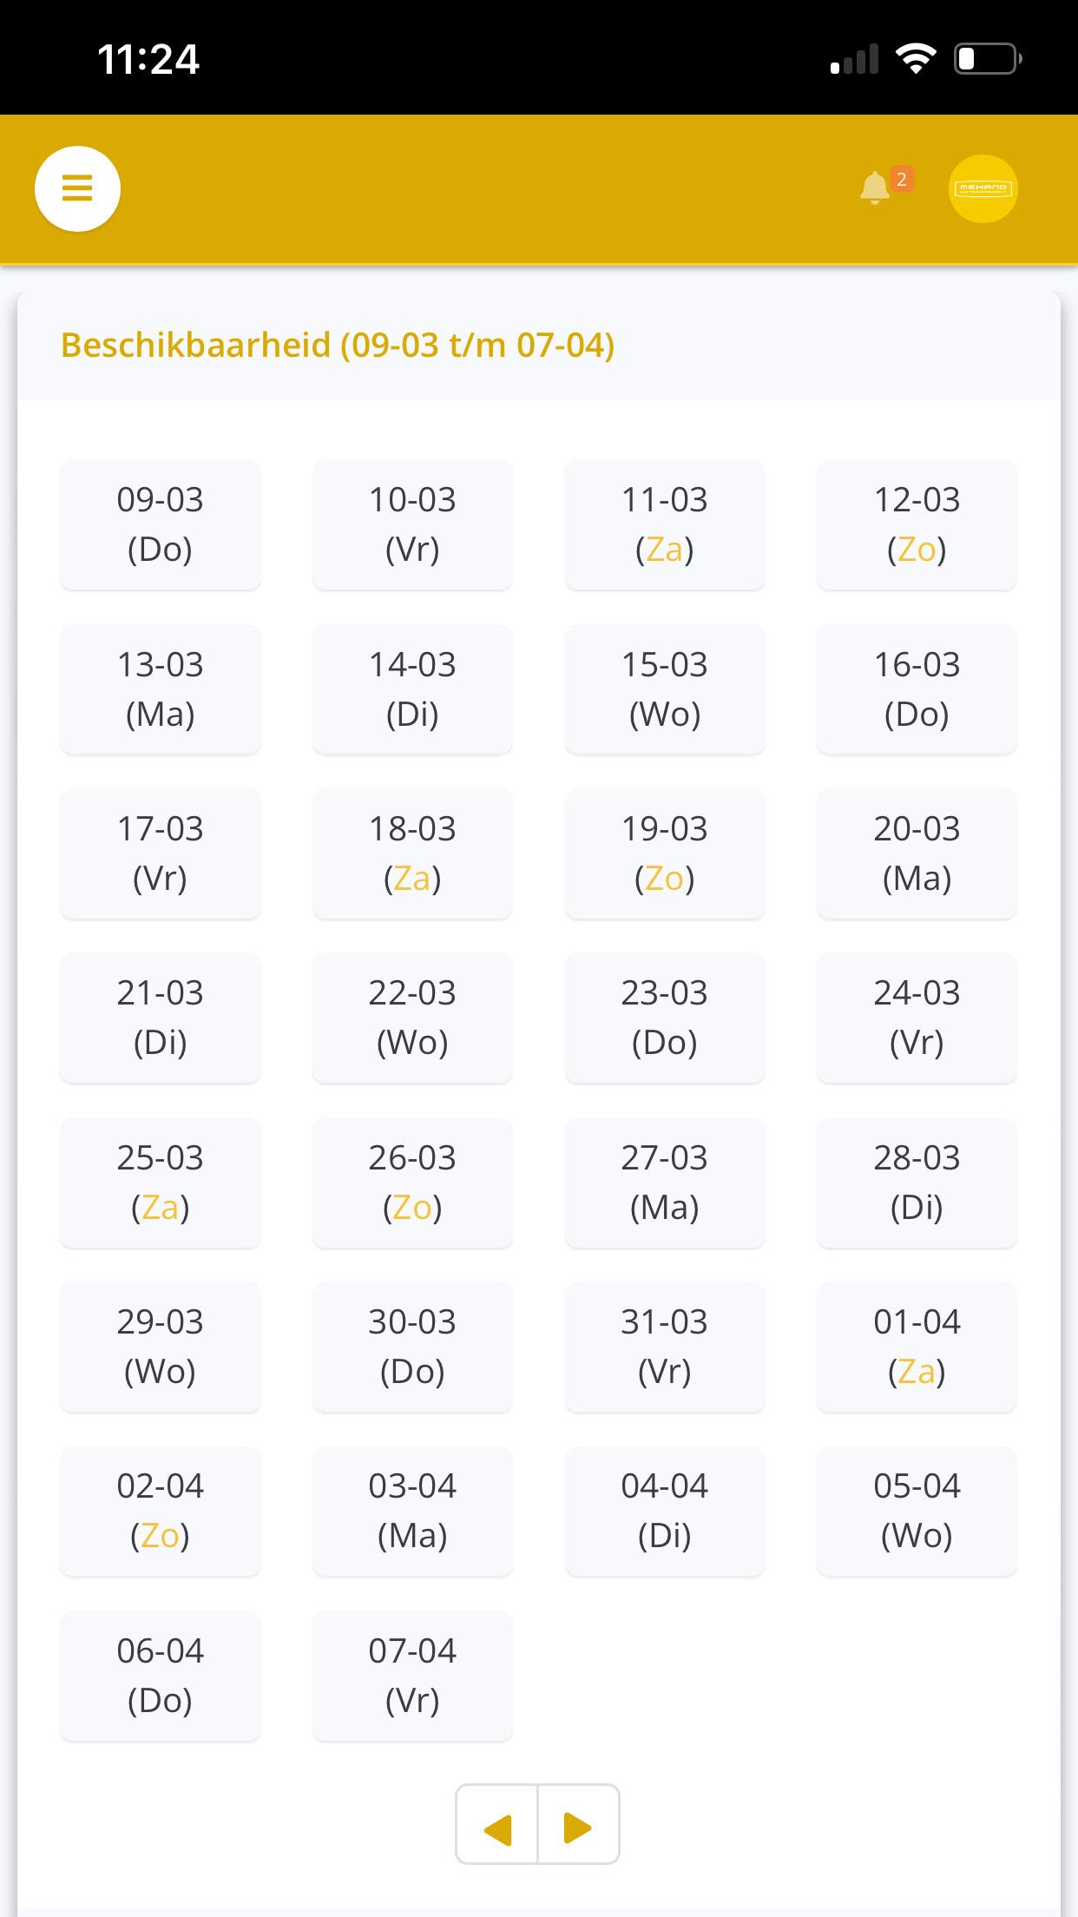This screenshot has width=1078, height=1917.
Task: Tap the 01-04 (Za) tile
Action: (x=917, y=1347)
